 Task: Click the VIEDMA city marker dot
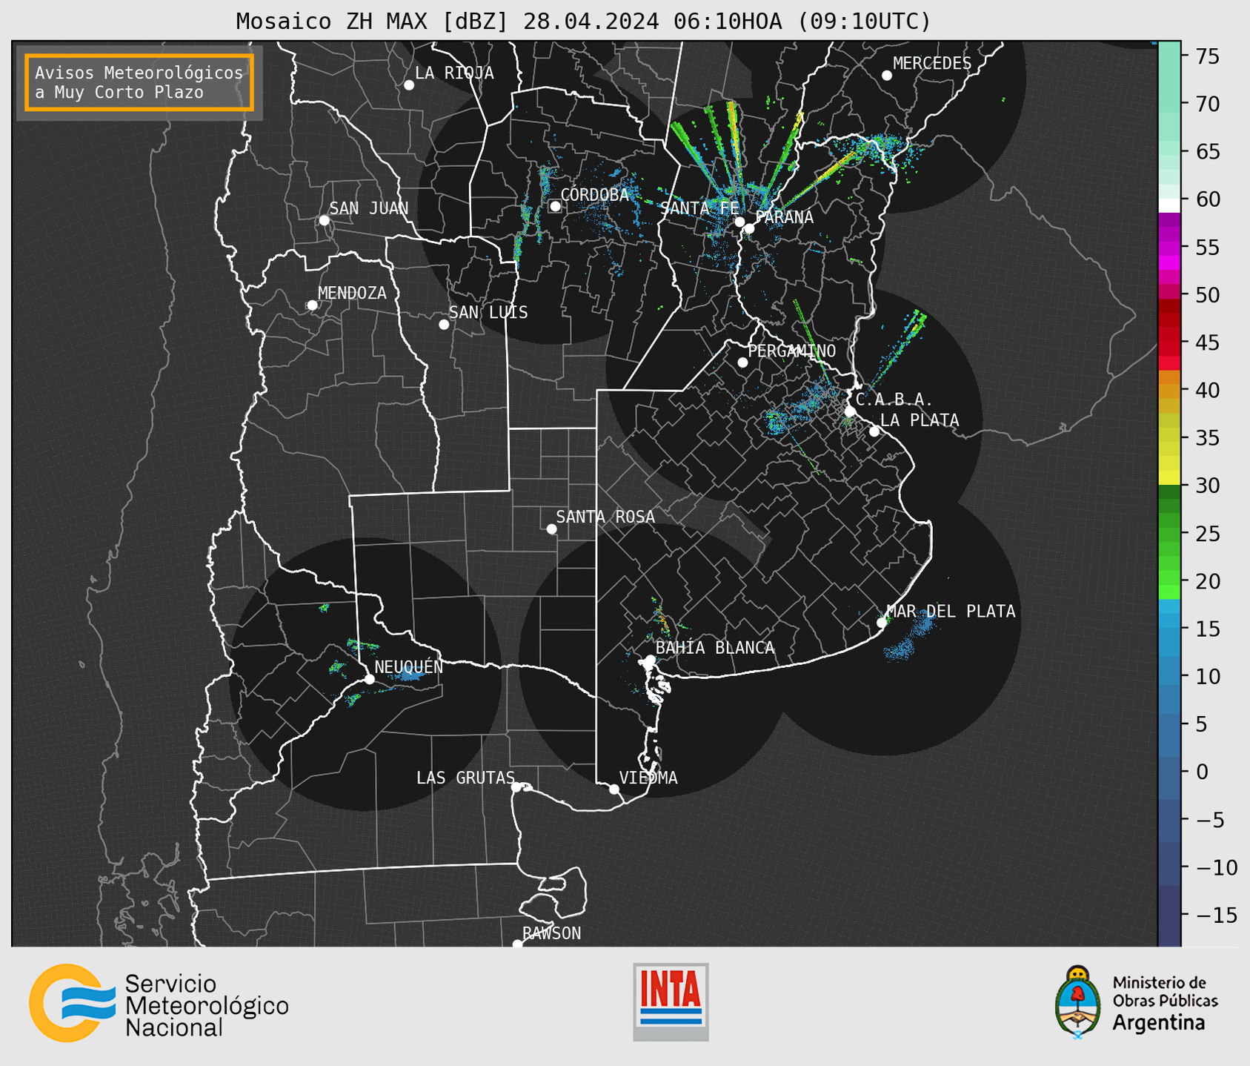(614, 789)
